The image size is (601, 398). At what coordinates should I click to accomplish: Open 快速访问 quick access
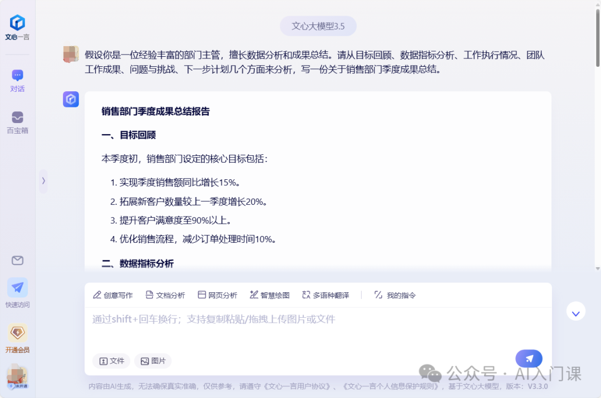[17, 293]
